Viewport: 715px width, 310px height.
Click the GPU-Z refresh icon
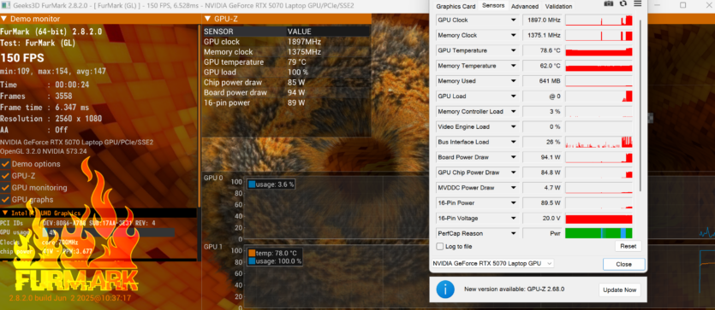click(x=623, y=3)
